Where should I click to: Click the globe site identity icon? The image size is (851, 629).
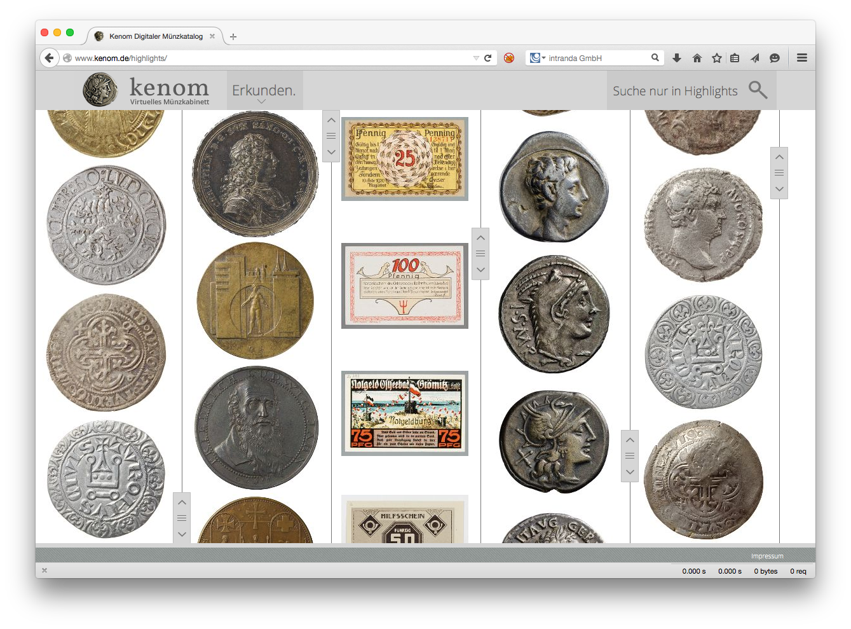coord(67,58)
